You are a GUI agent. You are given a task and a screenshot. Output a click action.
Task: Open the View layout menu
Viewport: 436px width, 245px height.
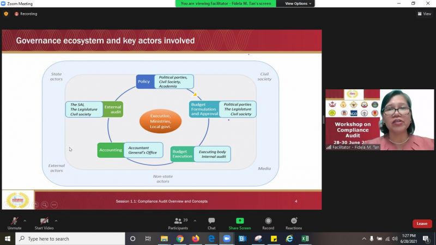[x=424, y=14]
